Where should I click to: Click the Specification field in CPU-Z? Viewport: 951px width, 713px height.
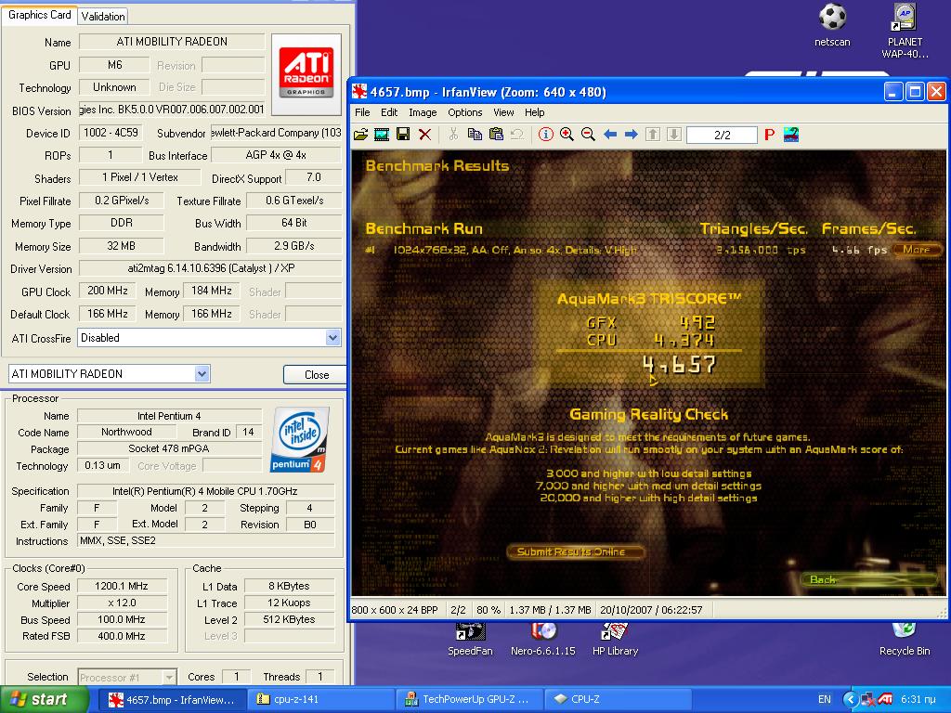point(205,491)
